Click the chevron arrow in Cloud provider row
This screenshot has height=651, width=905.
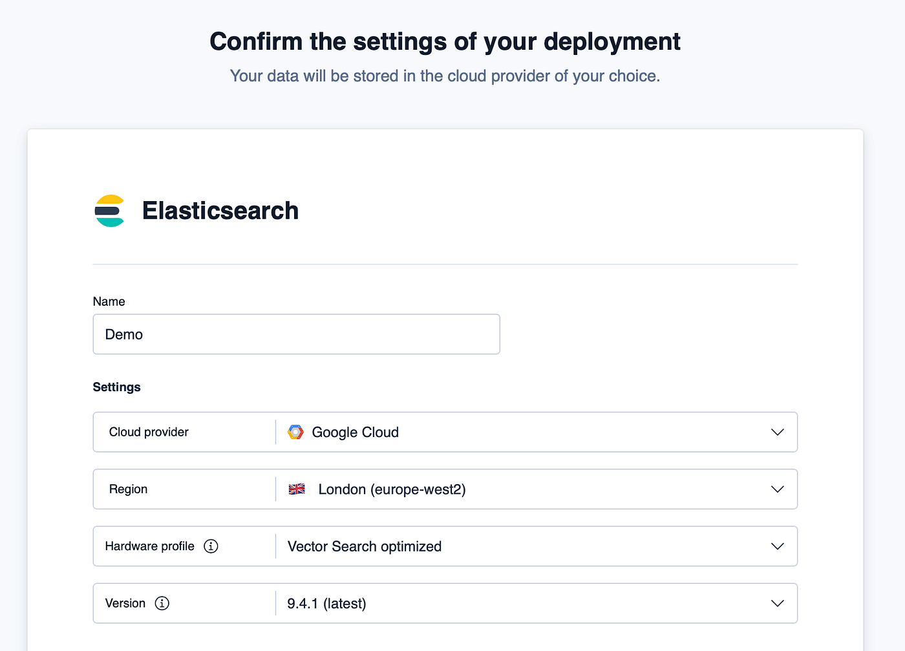point(778,432)
